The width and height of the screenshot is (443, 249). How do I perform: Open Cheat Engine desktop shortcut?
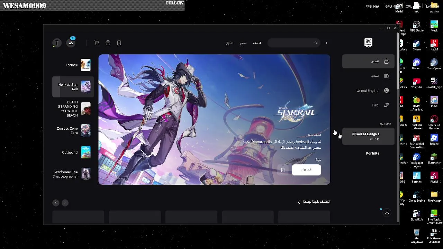pyautogui.click(x=417, y=196)
